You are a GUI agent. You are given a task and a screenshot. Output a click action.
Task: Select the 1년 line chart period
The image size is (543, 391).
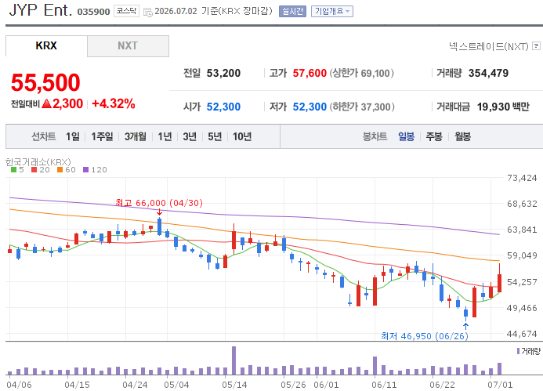pyautogui.click(x=165, y=136)
